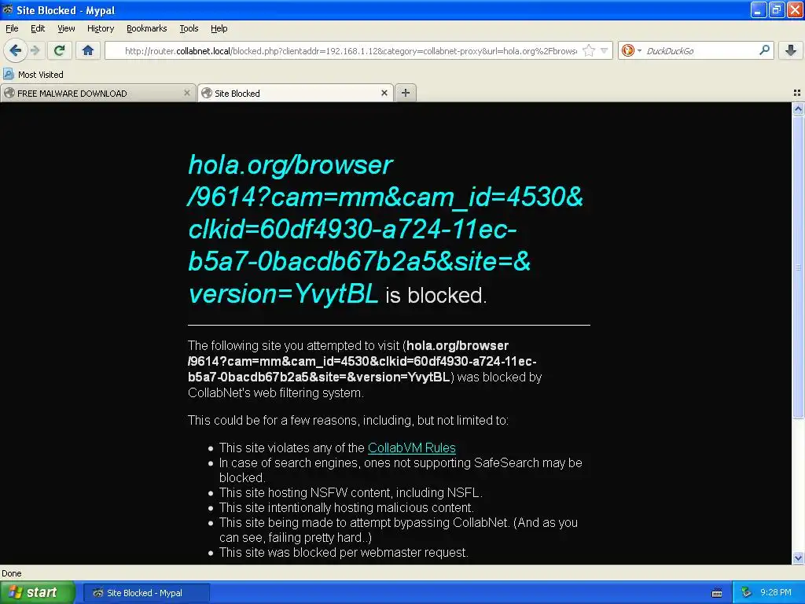Click the Most Visited bookmarks icon
805x604 pixels.
(8, 74)
